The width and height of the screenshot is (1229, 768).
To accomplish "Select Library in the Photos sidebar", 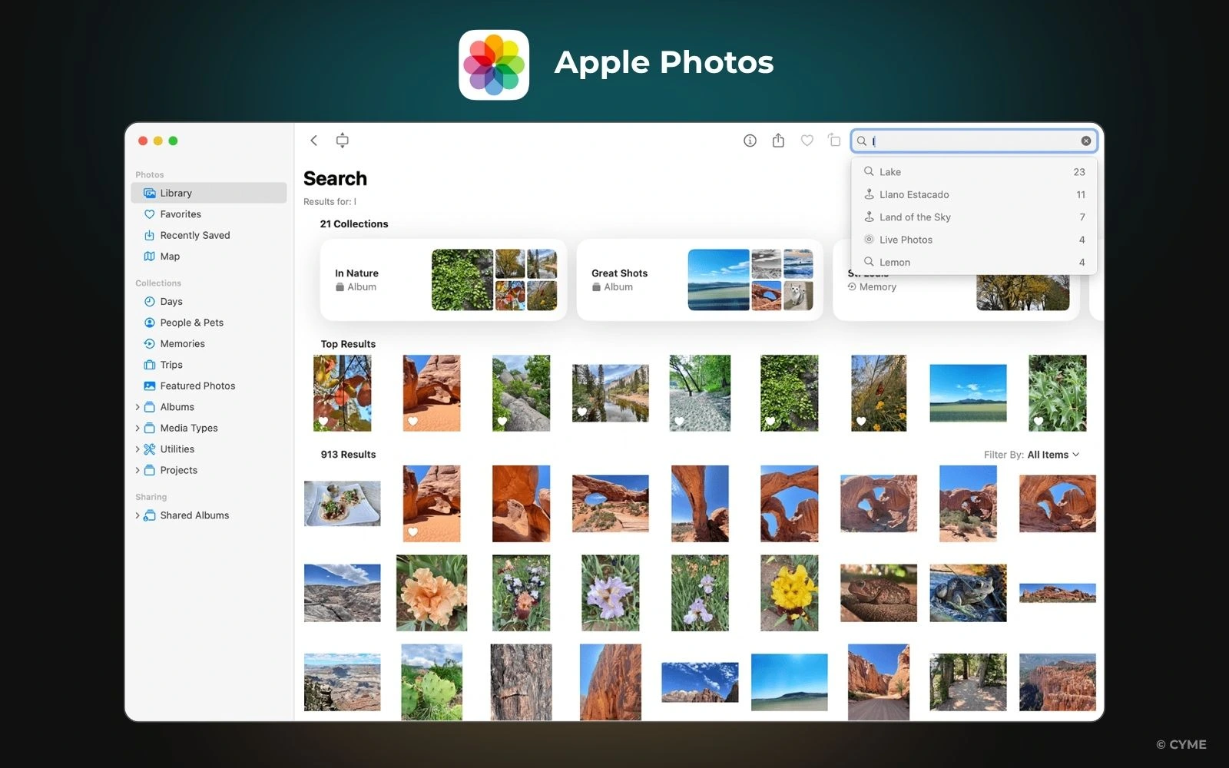I will pyautogui.click(x=177, y=193).
